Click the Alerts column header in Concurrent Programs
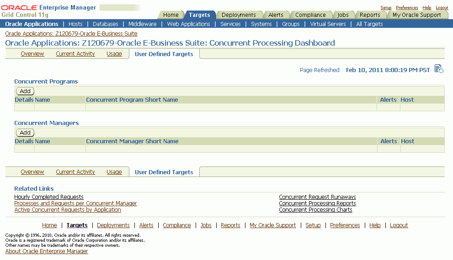This screenshot has height=260, width=453. tap(388, 100)
